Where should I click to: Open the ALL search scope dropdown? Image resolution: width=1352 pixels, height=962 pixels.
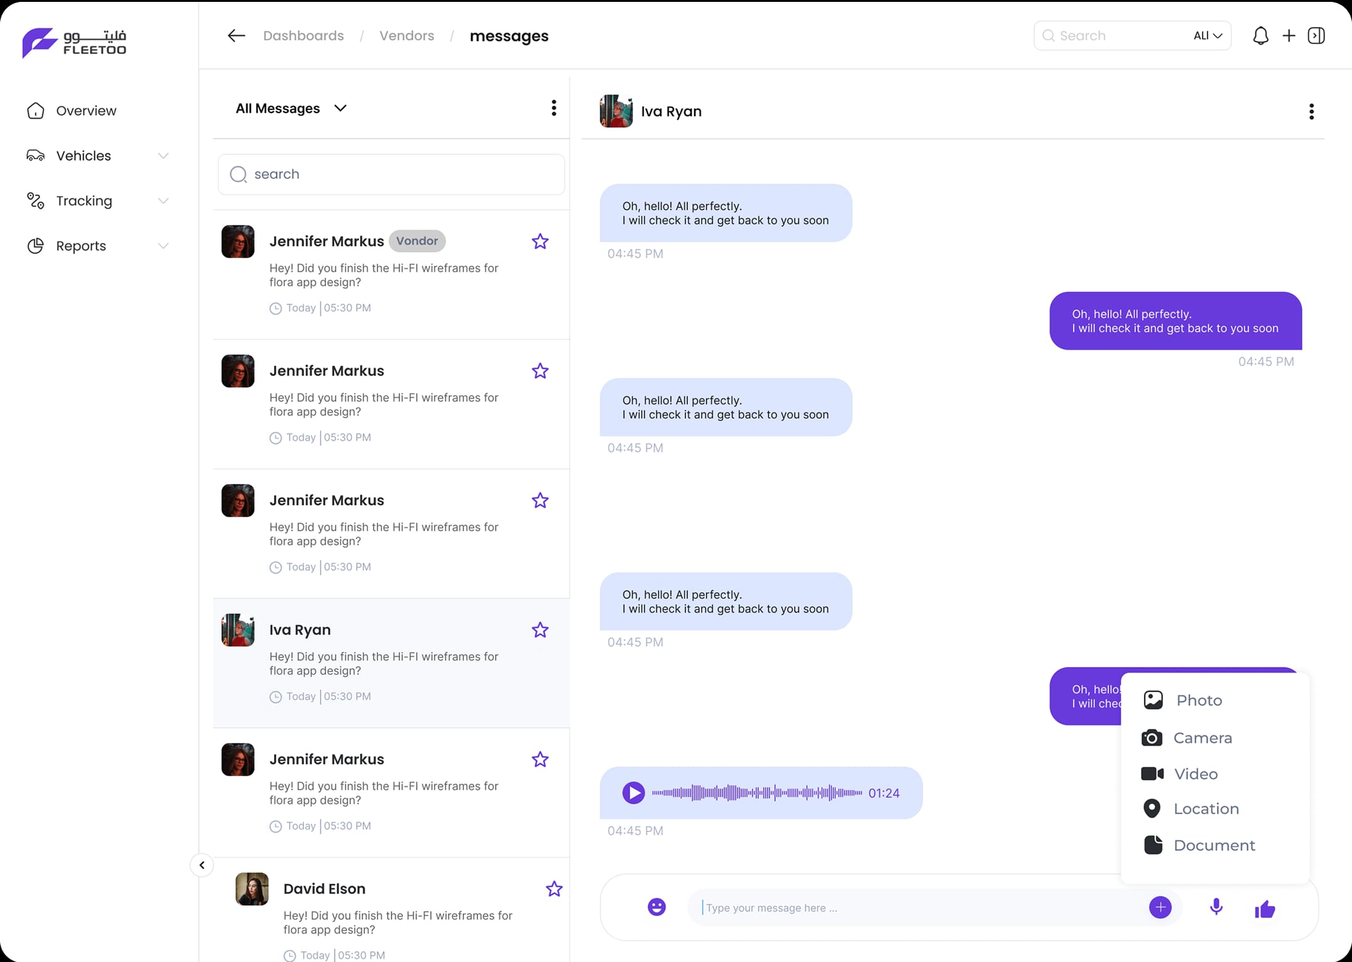(1208, 36)
